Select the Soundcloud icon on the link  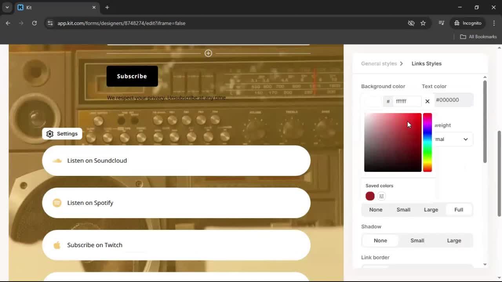(57, 160)
